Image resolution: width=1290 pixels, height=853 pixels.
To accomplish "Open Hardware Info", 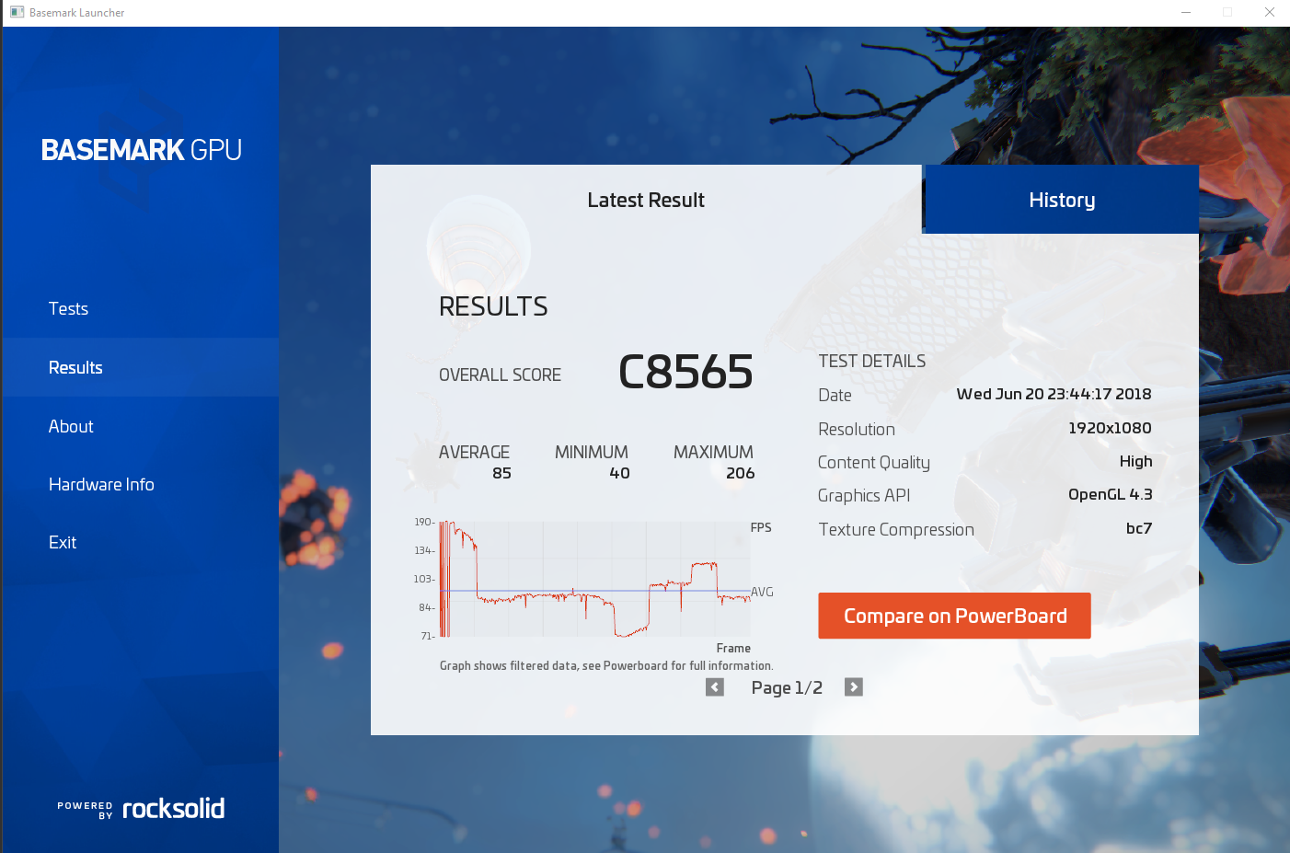I will coord(101,484).
